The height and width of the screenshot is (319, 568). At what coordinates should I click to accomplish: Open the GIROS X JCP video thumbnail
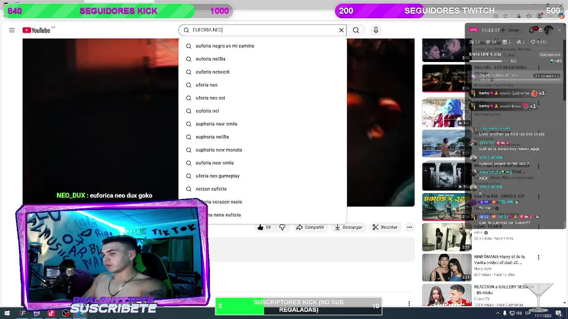pyautogui.click(x=446, y=207)
